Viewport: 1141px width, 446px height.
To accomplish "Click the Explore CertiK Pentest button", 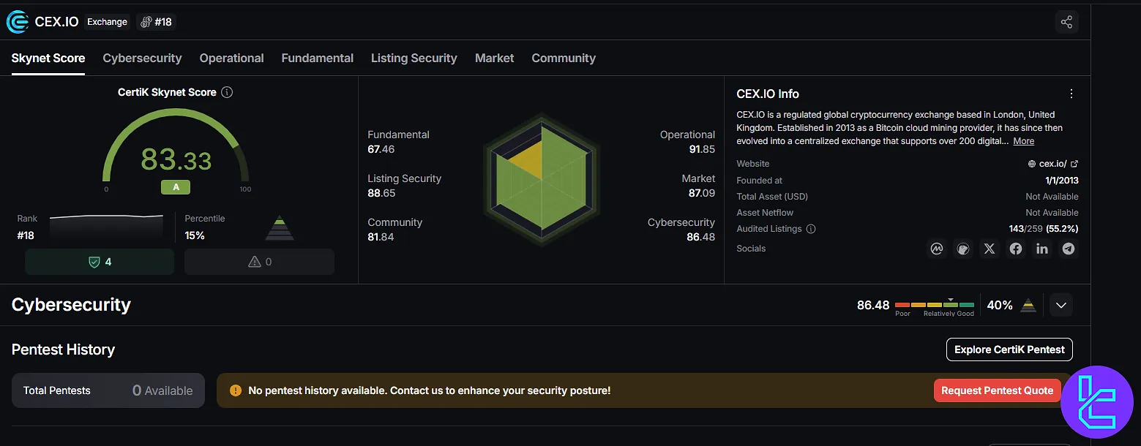I will pos(1009,349).
